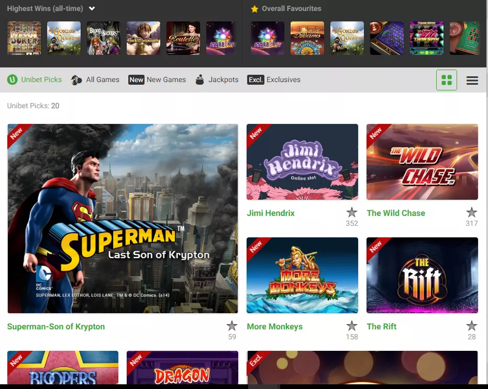This screenshot has width=488, height=389.
Task: Click the Starburst thumbnail under Overall Favourites
Action: pos(267,38)
